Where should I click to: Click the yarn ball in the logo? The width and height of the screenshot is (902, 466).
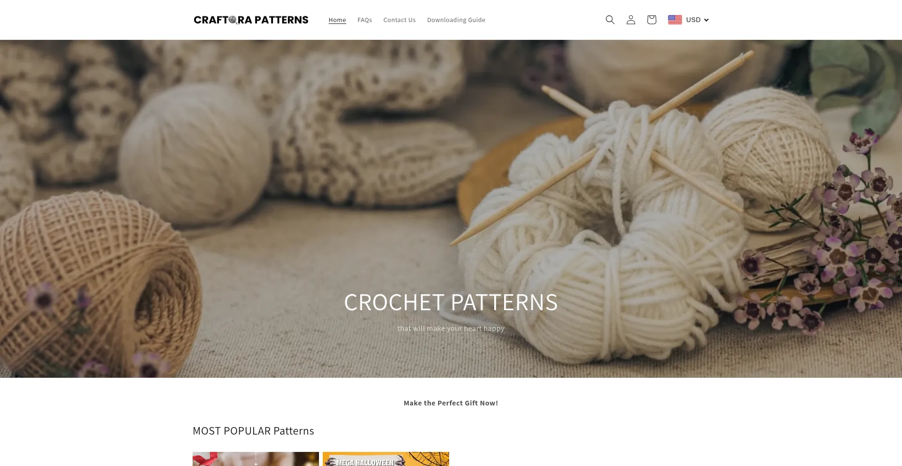click(233, 20)
